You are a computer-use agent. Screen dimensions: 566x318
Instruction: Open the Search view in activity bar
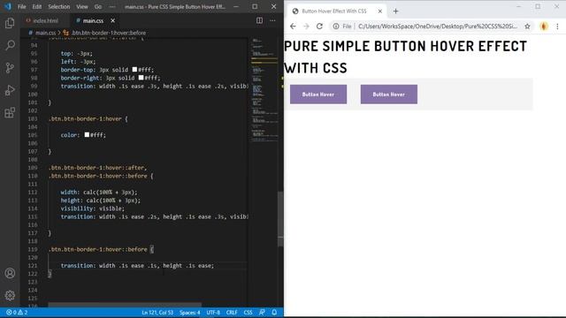[10, 45]
